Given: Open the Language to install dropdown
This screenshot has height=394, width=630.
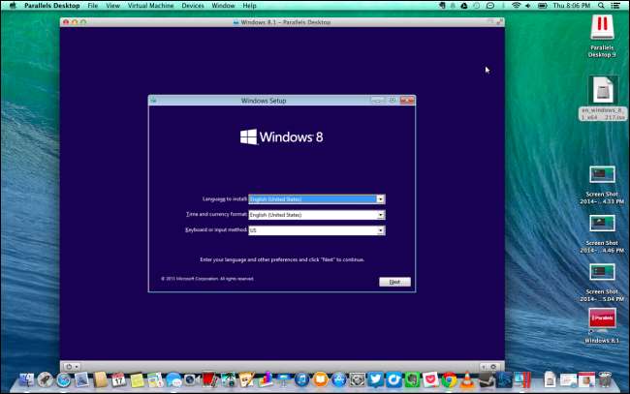Looking at the screenshot, I should pyautogui.click(x=317, y=199).
